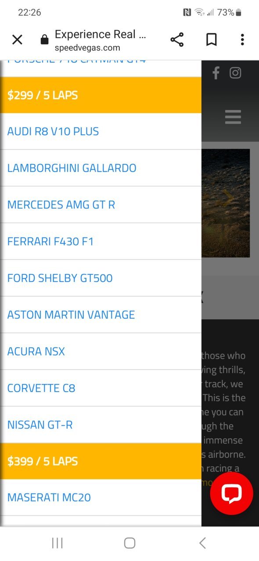
Task: Open the Instagram icon link
Action: [235, 73]
